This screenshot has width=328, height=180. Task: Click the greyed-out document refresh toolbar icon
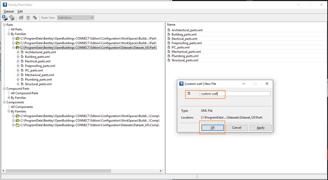pos(28,18)
